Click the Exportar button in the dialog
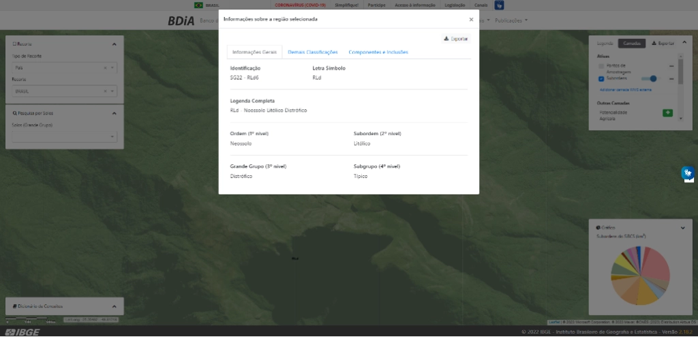 (x=456, y=39)
